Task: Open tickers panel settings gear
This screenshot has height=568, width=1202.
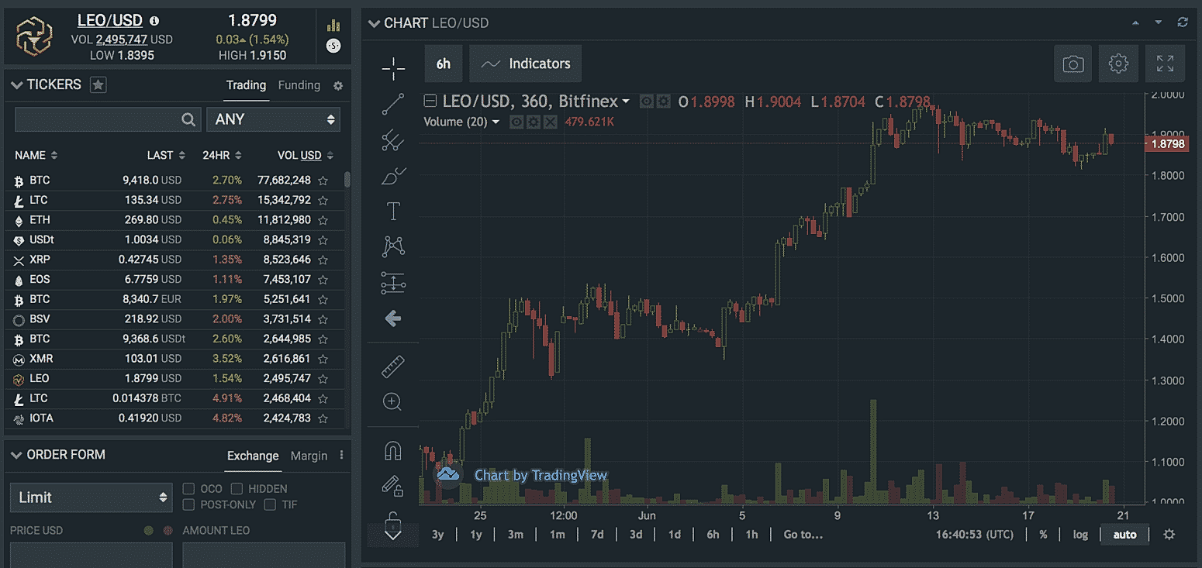Action: (338, 86)
